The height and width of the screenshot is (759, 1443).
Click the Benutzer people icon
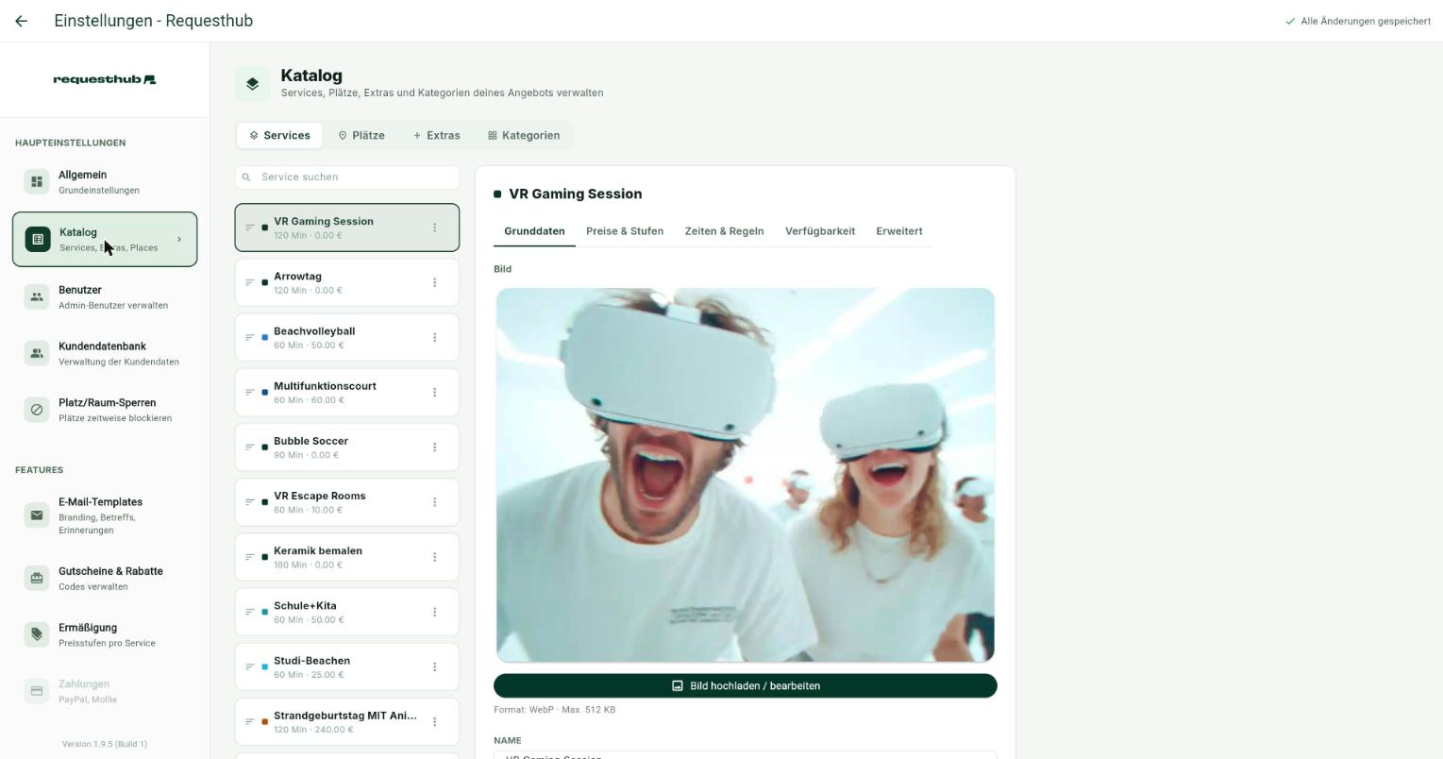pos(37,296)
